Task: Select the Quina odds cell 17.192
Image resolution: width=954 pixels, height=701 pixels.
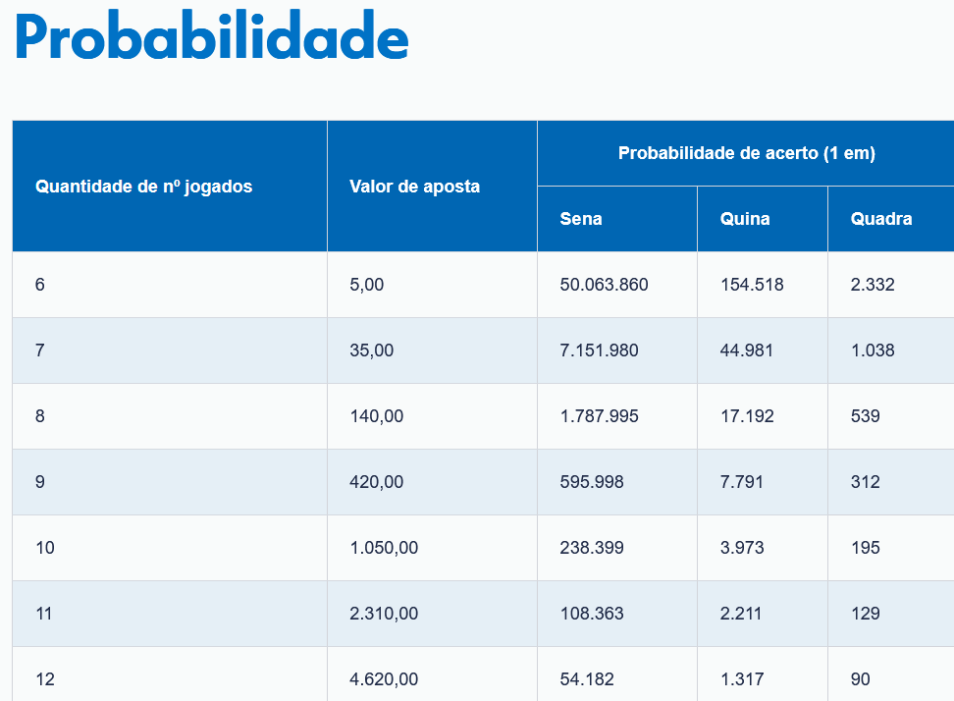Action: pos(747,416)
